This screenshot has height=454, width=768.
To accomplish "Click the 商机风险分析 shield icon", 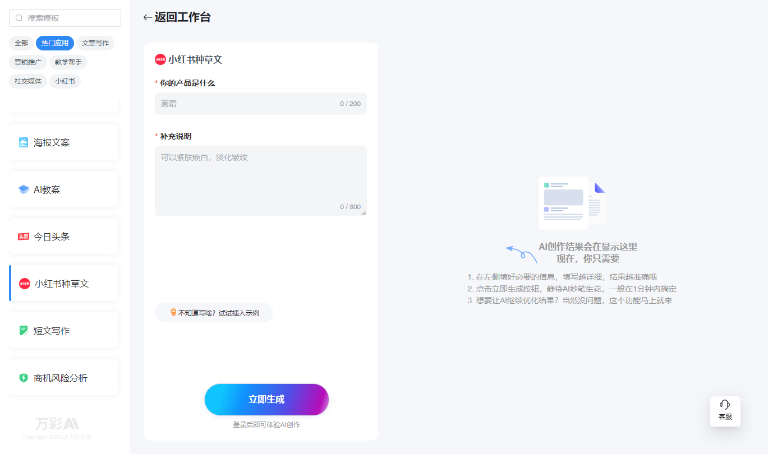I will tap(24, 378).
